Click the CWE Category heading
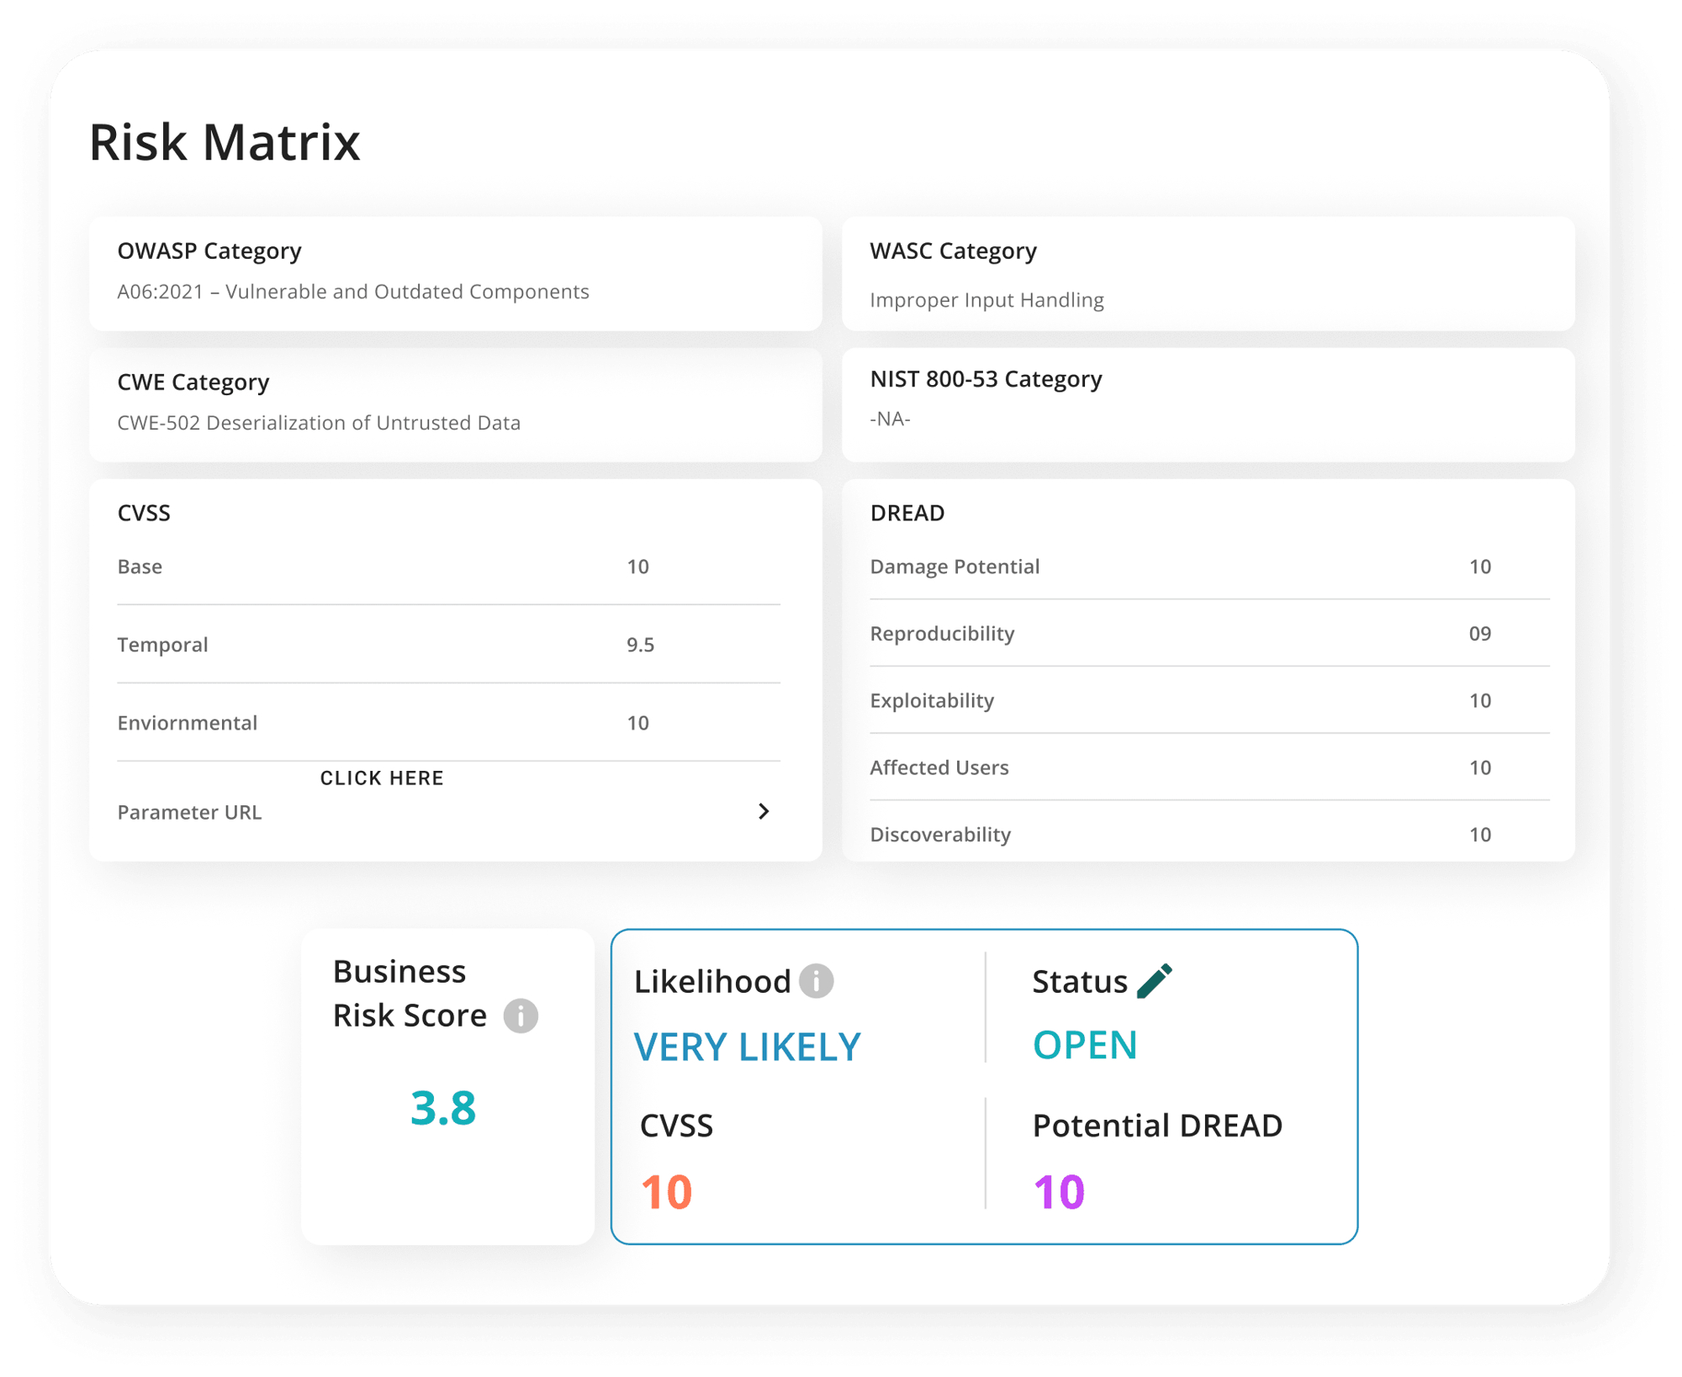Screen dimensions: 1682x1377 [x=193, y=382]
